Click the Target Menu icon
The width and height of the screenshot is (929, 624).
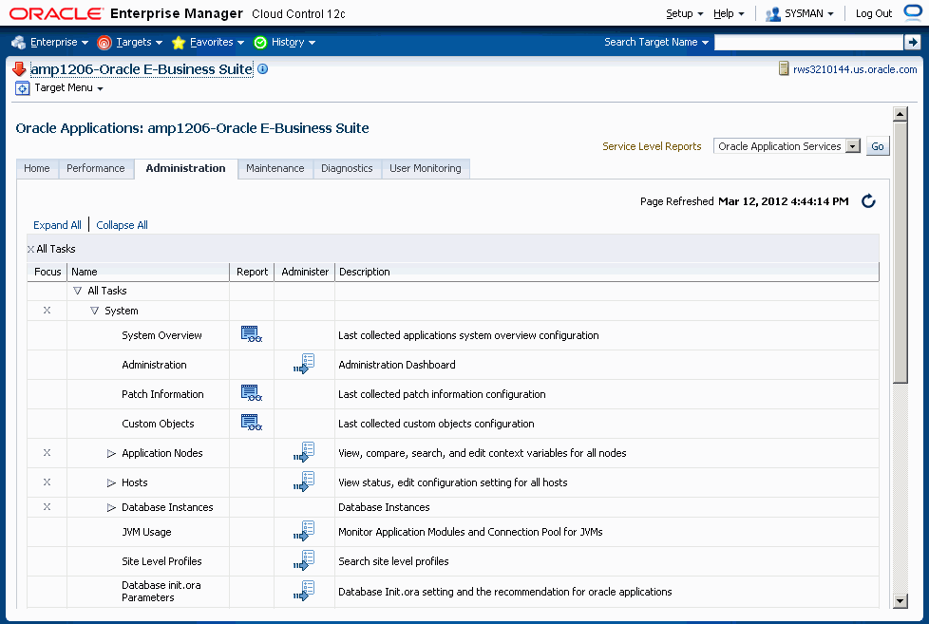click(x=22, y=88)
